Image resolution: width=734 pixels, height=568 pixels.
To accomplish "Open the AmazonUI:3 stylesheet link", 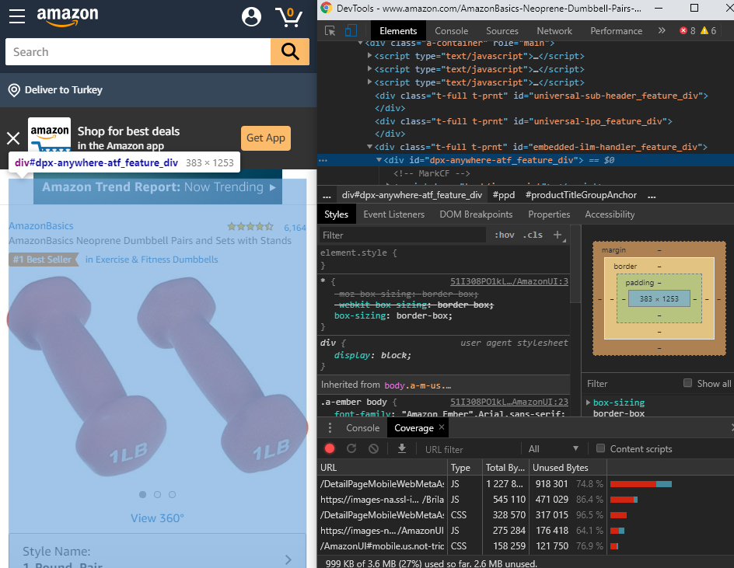I will click(x=509, y=281).
